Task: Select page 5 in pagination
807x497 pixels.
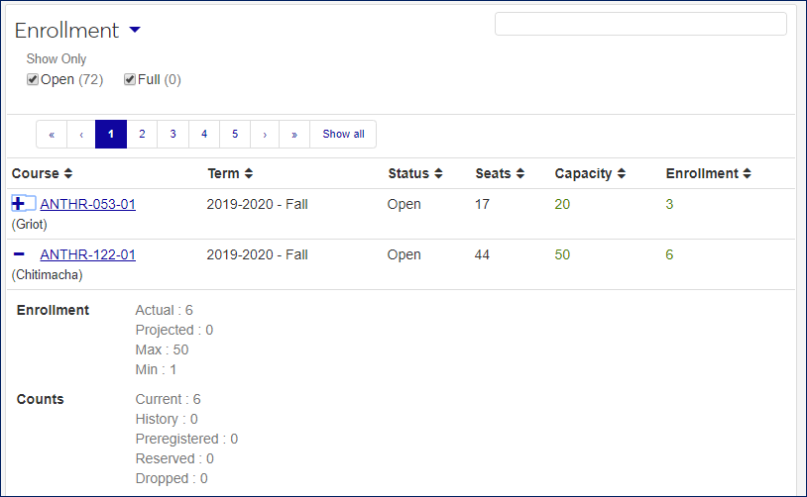Action: pyautogui.click(x=234, y=135)
